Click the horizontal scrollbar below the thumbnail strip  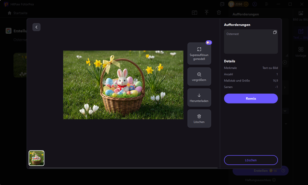123,168
